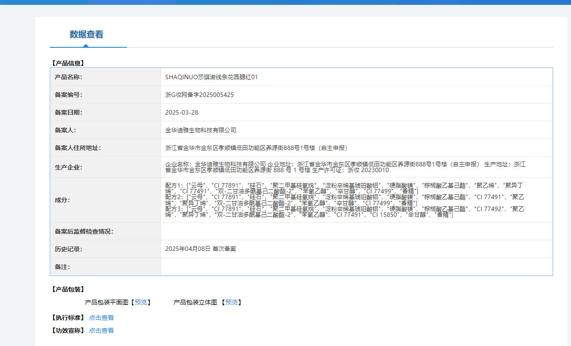Click the empty 备注 value cell

click(x=357, y=267)
